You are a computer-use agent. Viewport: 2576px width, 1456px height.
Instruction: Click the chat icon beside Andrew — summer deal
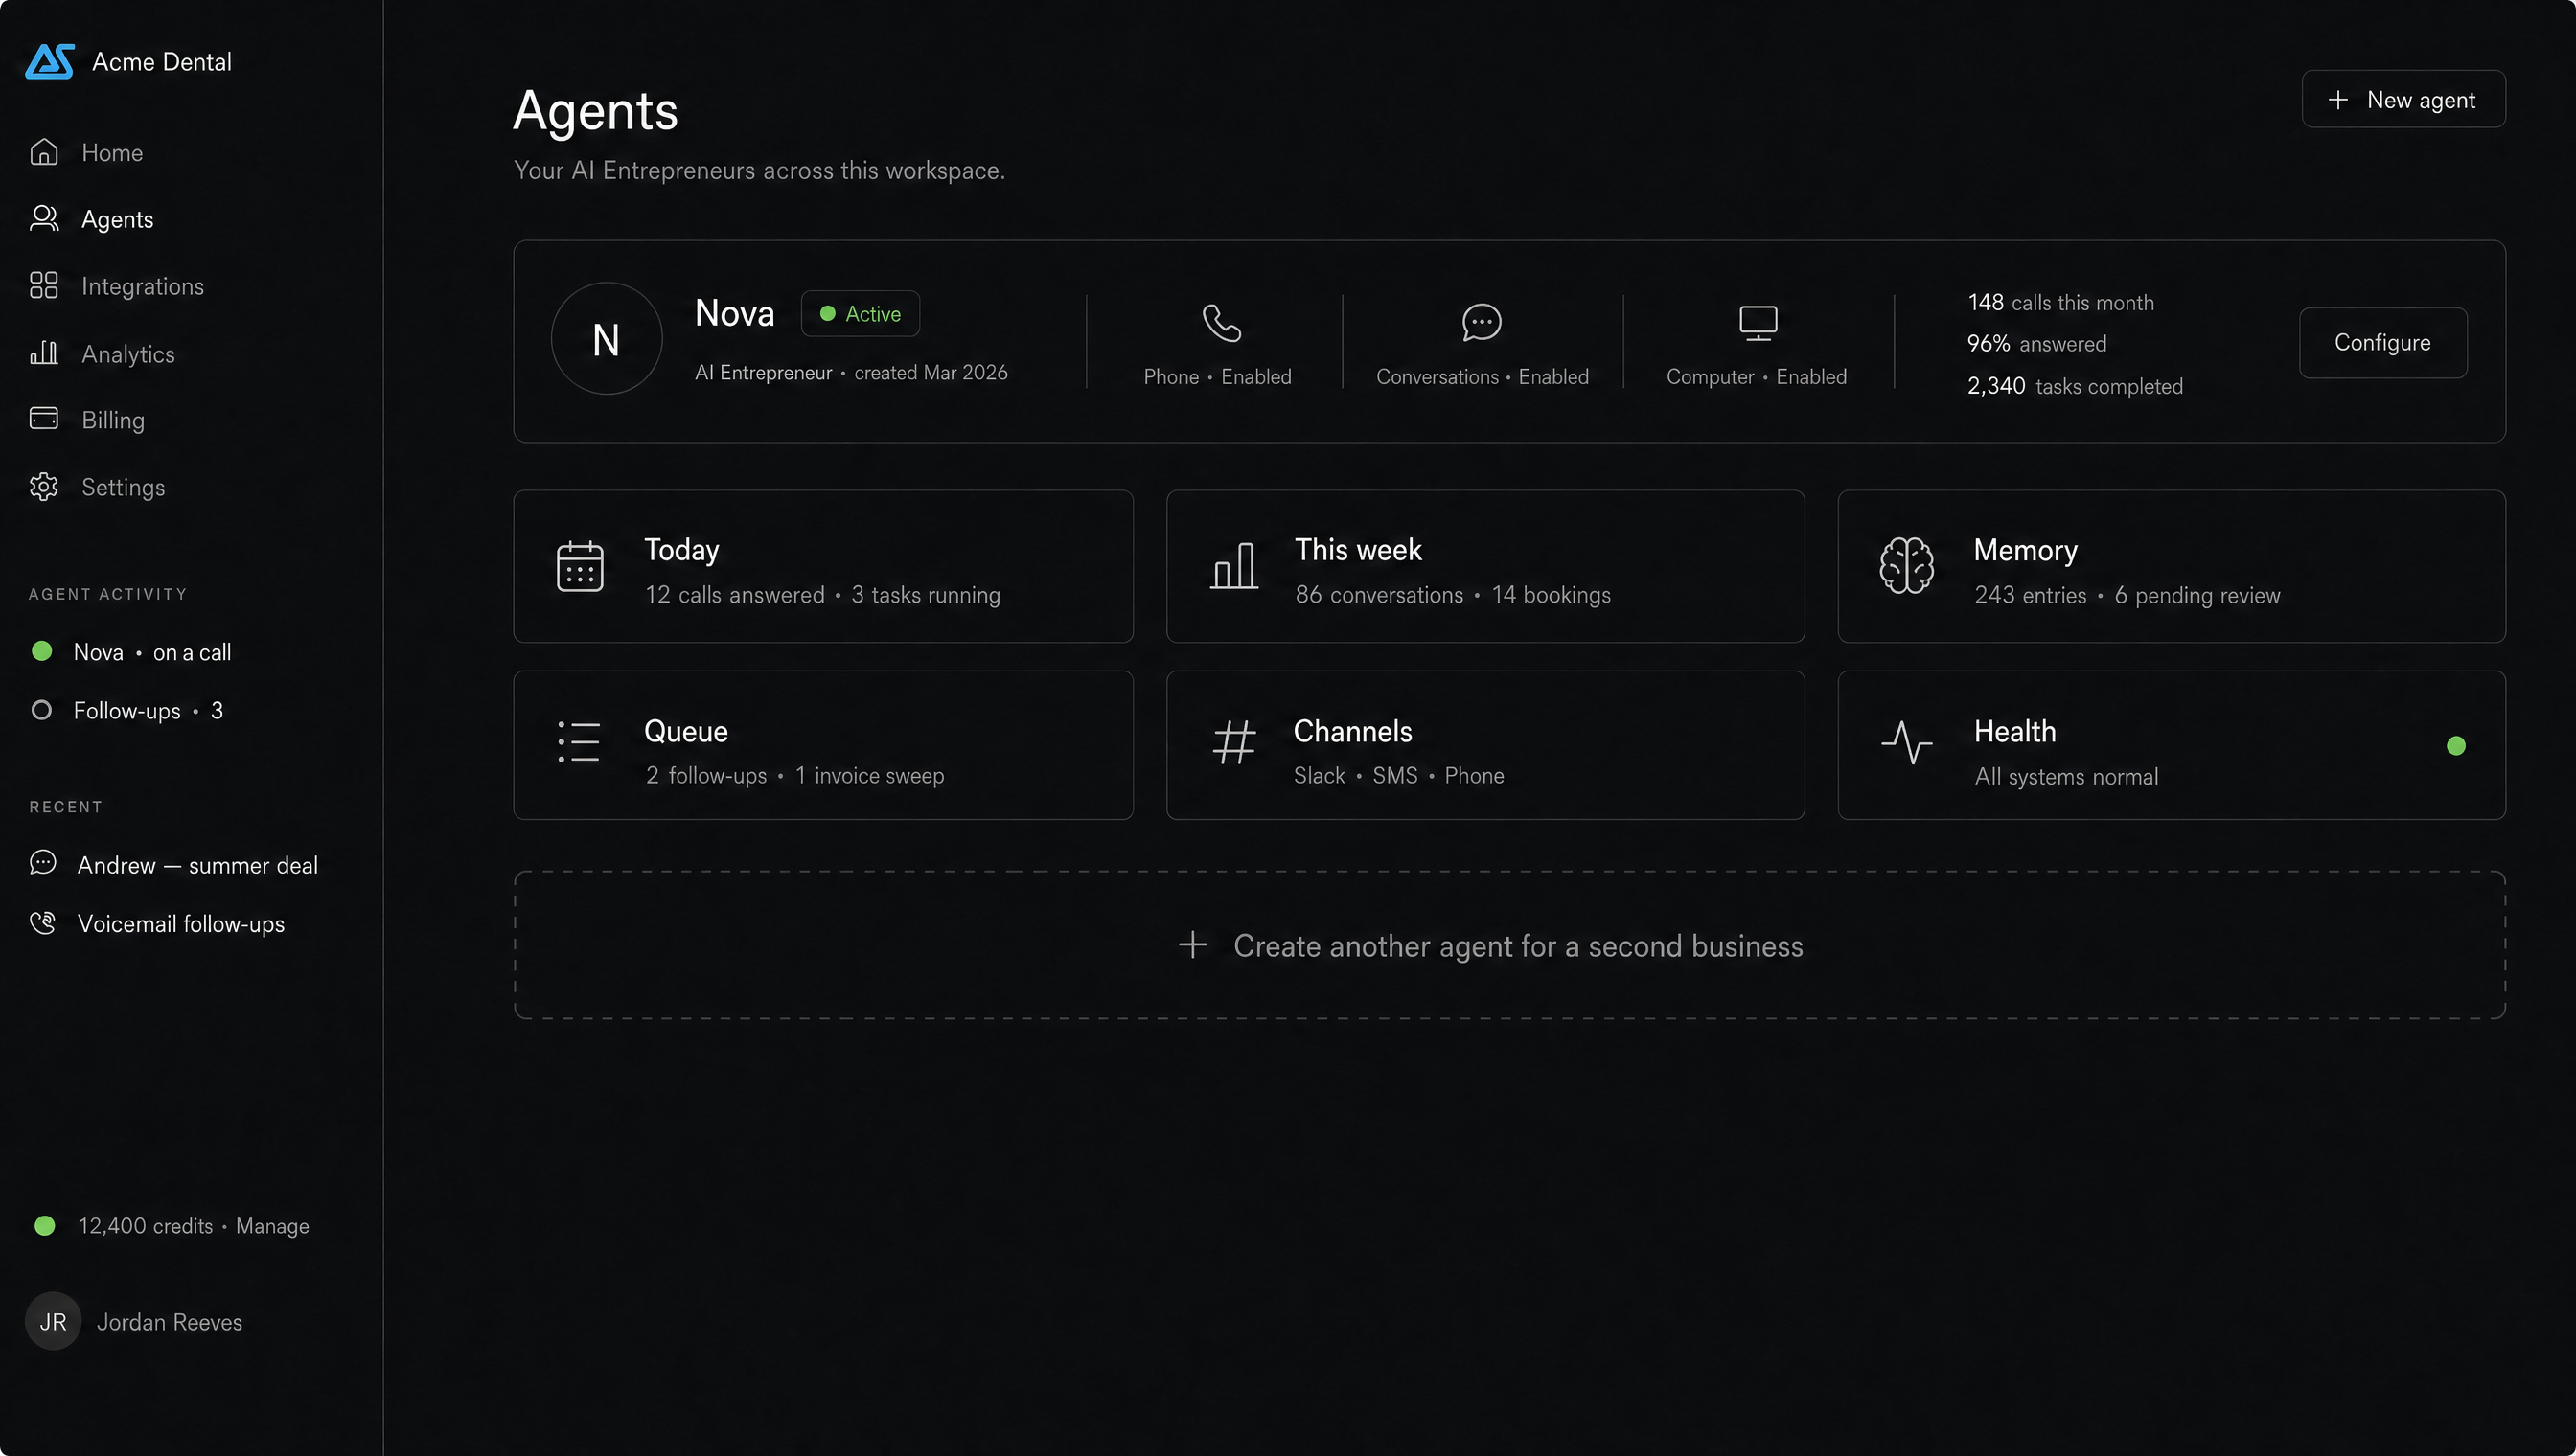click(x=43, y=862)
